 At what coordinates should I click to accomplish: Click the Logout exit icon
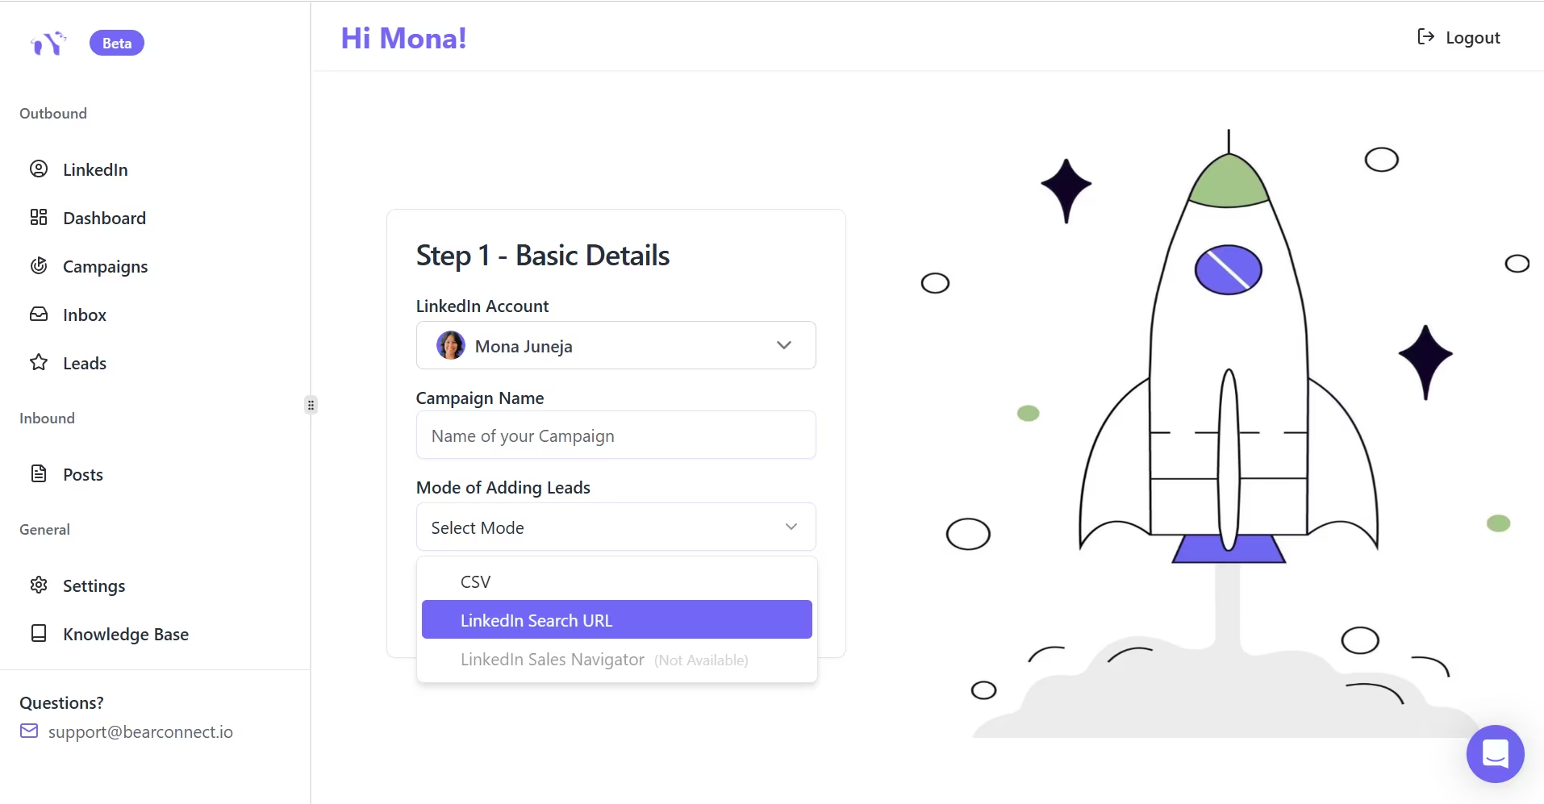pyautogui.click(x=1425, y=37)
